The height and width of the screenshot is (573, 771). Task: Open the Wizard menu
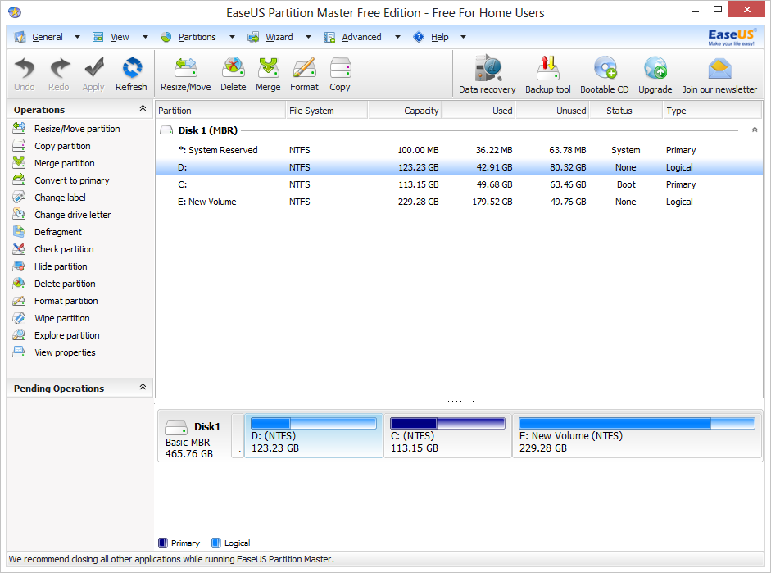279,37
